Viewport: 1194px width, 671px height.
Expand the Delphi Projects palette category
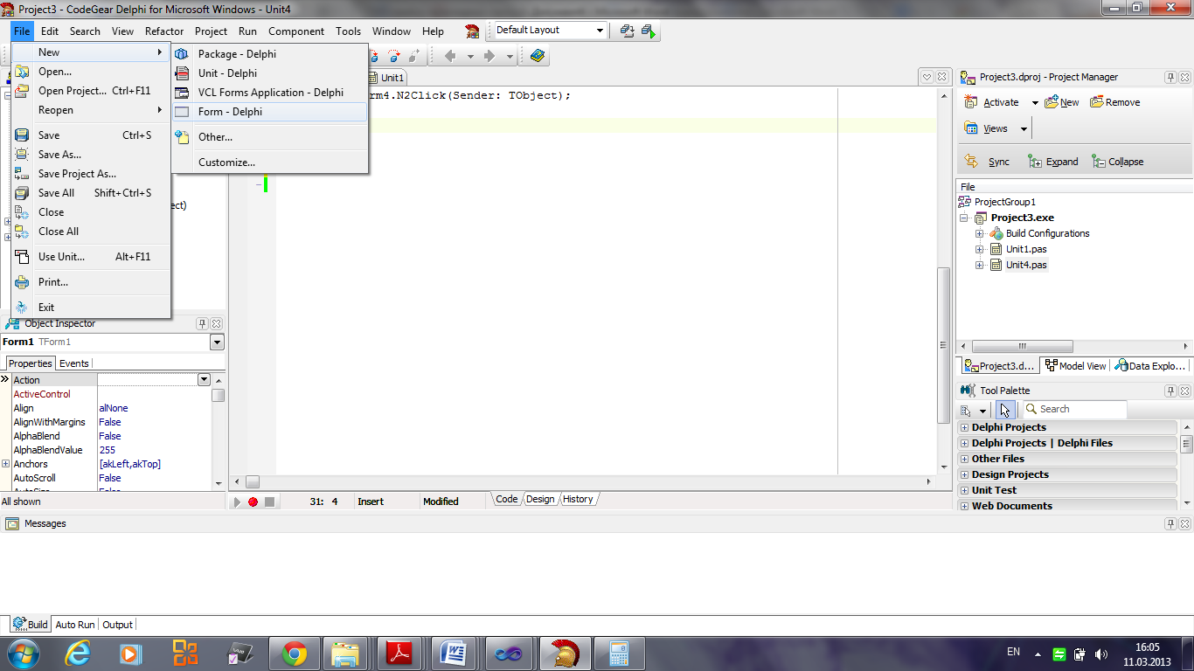tap(965, 427)
